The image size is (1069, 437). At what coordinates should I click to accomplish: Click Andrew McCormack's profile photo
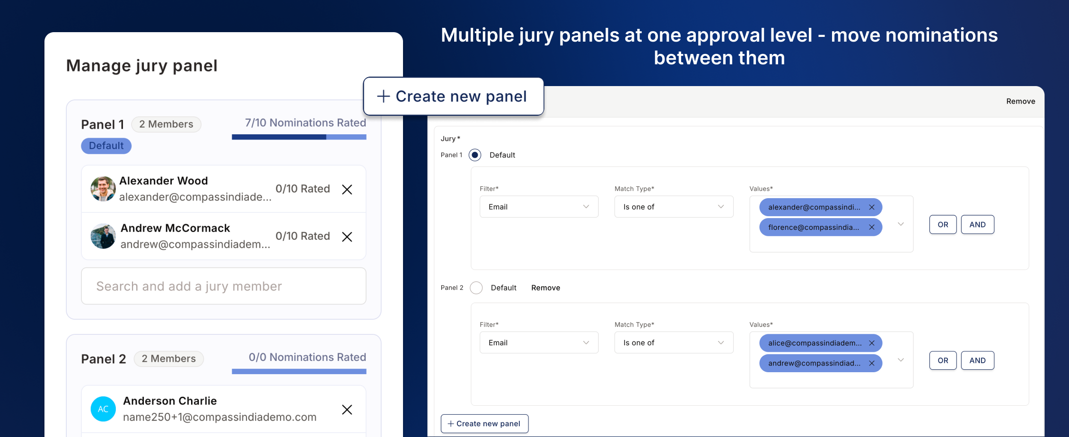(x=103, y=236)
